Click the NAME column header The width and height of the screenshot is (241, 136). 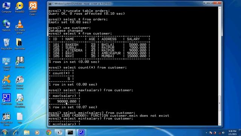coord(70,39)
